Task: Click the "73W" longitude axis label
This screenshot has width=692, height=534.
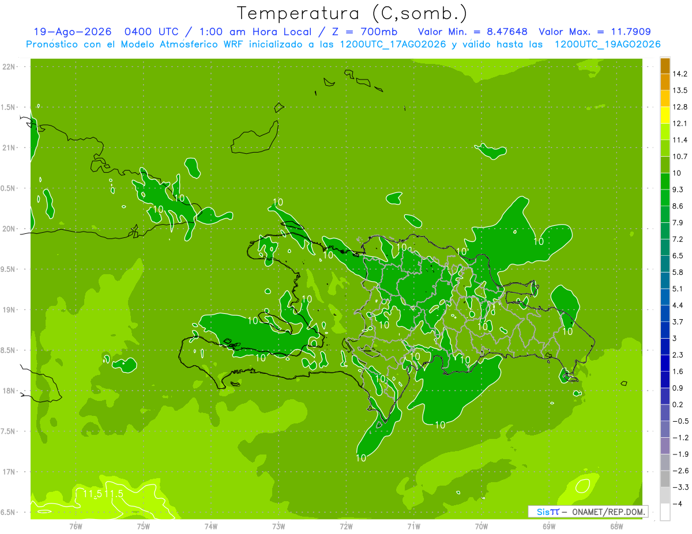Action: 279,527
